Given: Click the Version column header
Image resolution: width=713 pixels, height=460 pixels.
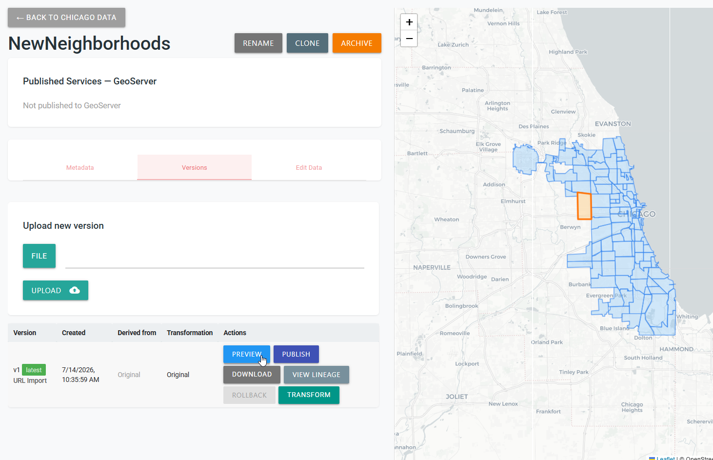Looking at the screenshot, I should point(25,333).
